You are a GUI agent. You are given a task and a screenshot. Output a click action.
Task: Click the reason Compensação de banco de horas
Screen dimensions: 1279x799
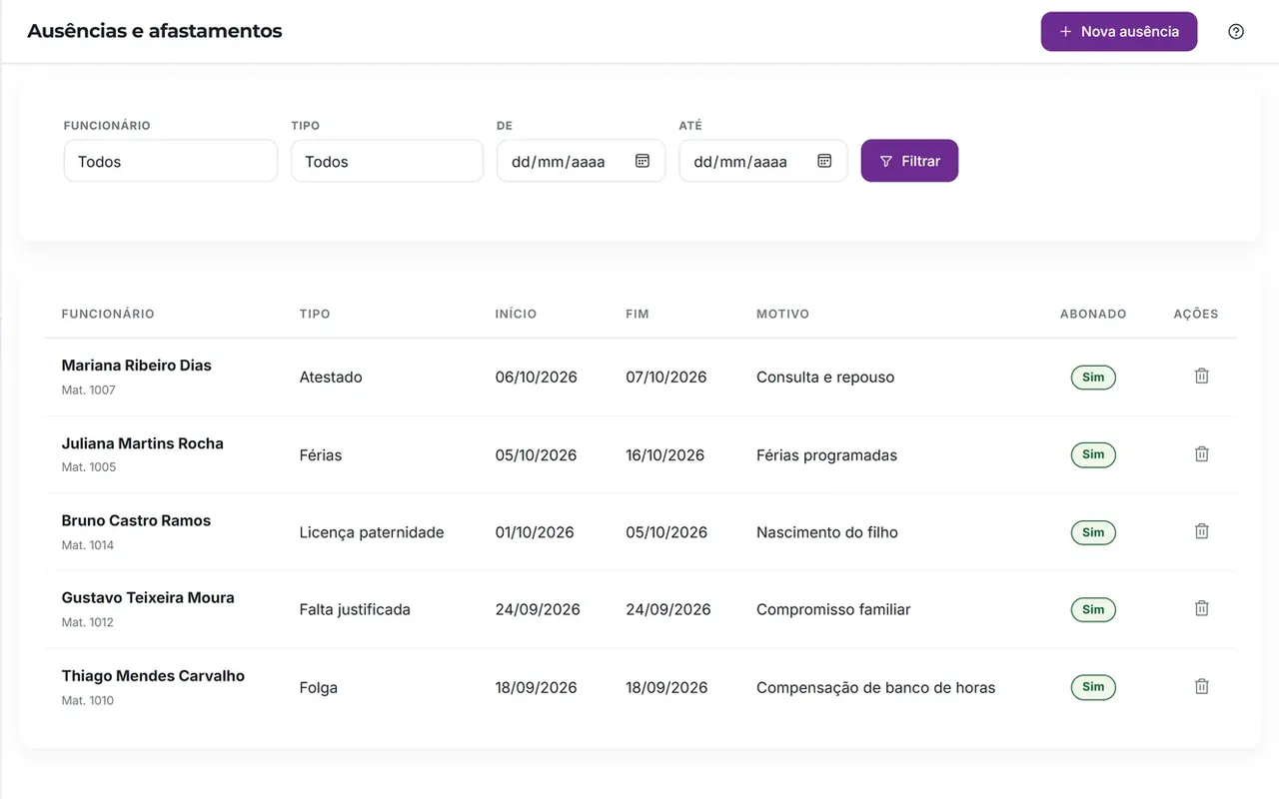(876, 687)
